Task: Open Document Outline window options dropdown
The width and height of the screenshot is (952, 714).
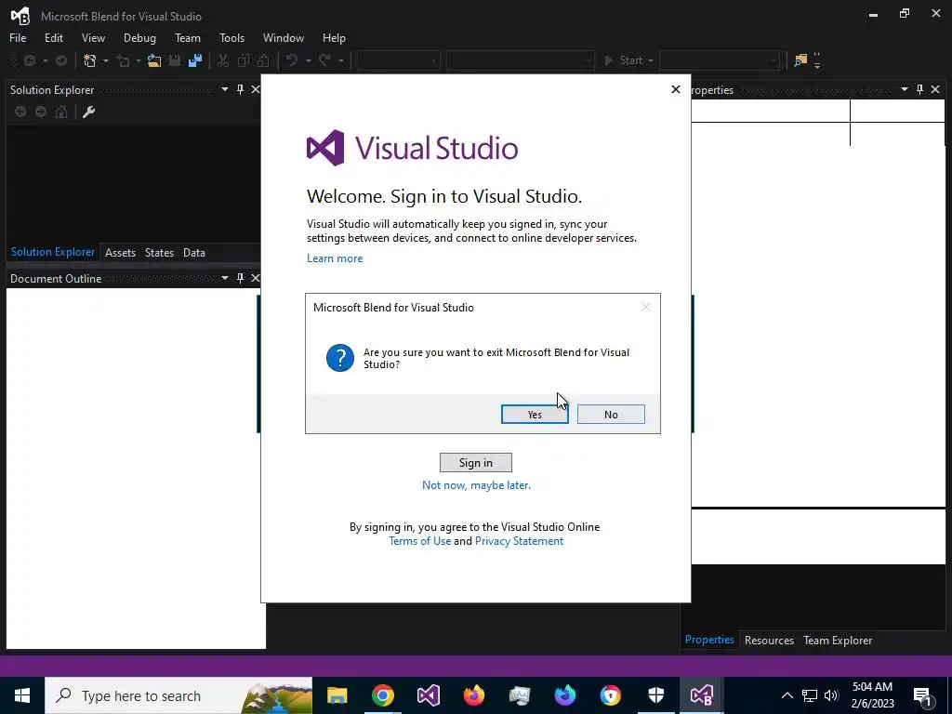Action: (225, 278)
